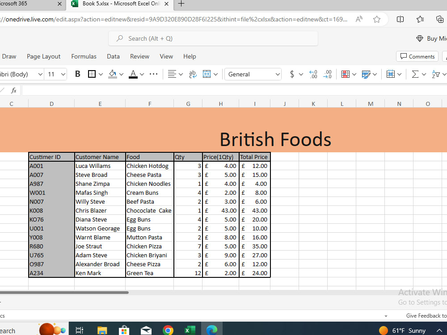Expand AutoSum options arrow
Image resolution: width=447 pixels, height=335 pixels.
pyautogui.click(x=424, y=74)
